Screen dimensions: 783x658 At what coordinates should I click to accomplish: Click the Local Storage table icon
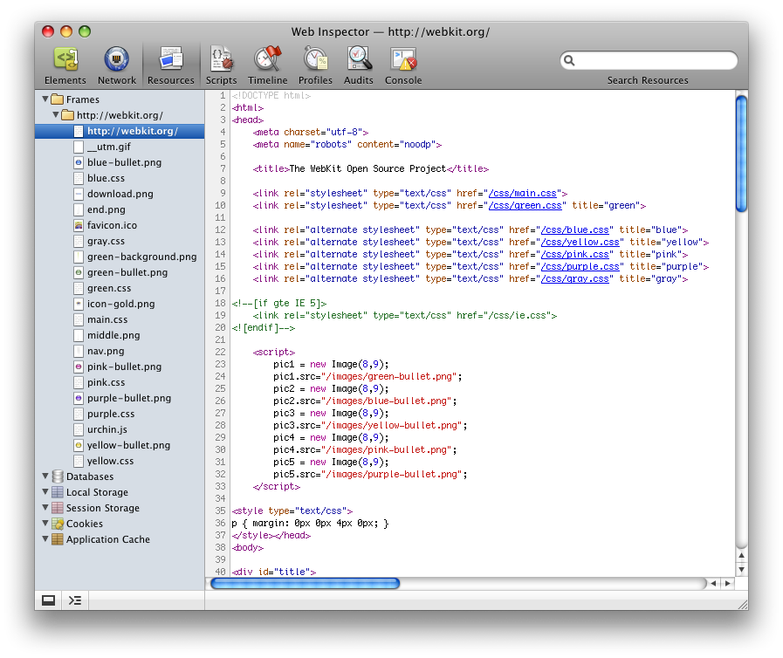point(58,491)
